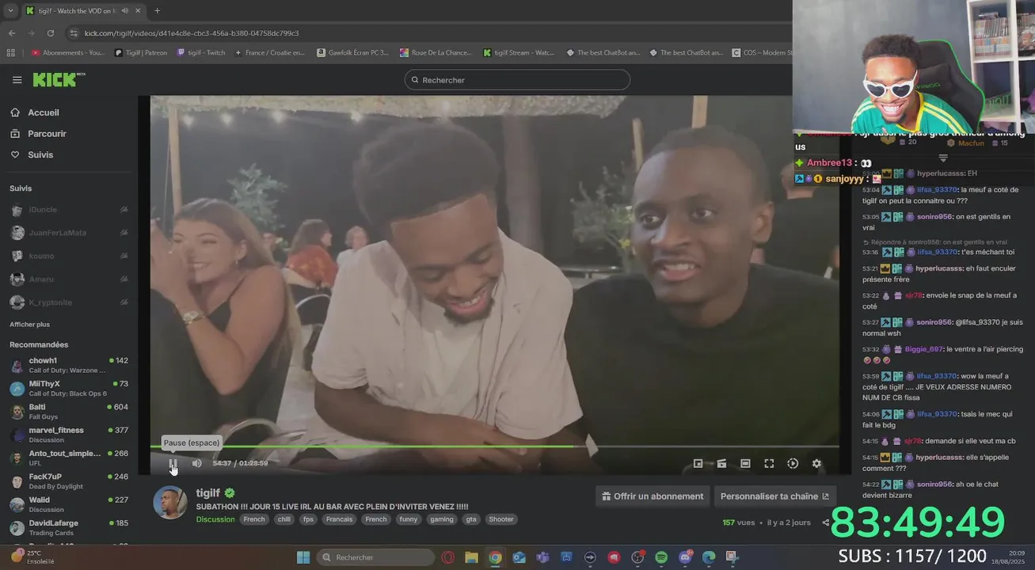The width and height of the screenshot is (1035, 570).
Task: Click Personnaliser ta chaîne button
Action: pyautogui.click(x=774, y=496)
